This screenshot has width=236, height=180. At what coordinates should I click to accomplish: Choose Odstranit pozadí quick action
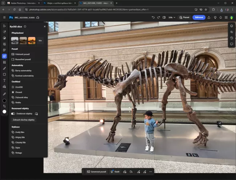[23, 54]
